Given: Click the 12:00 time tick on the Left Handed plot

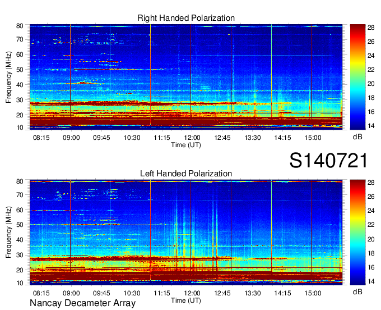Looking at the screenshot, I should point(192,293).
